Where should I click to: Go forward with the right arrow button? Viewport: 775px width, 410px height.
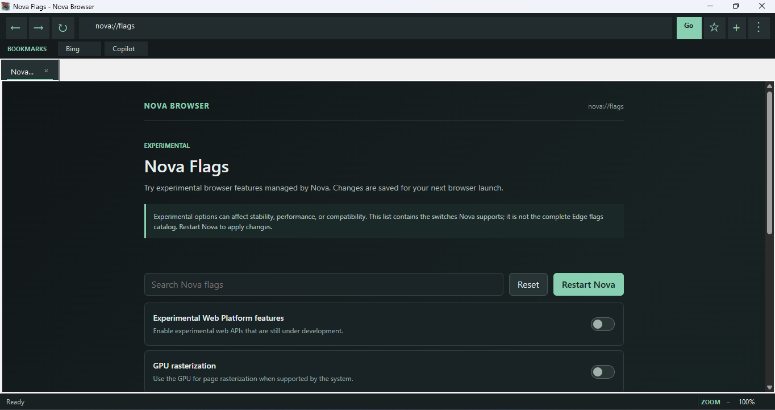(x=38, y=28)
